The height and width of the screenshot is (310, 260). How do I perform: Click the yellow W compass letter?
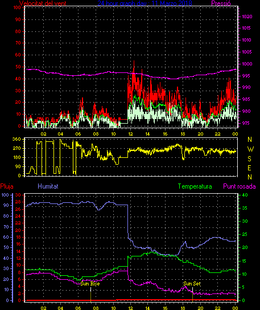(250, 149)
